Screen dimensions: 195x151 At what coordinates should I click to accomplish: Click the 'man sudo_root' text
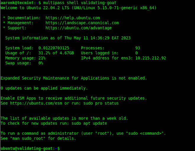tap(28, 138)
